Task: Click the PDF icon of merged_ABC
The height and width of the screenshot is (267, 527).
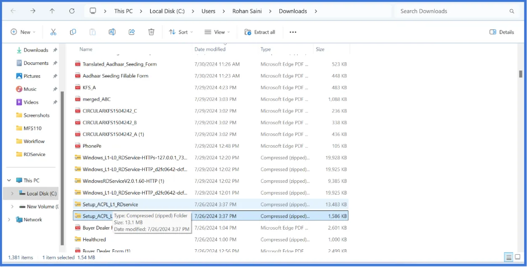Action: (78, 99)
